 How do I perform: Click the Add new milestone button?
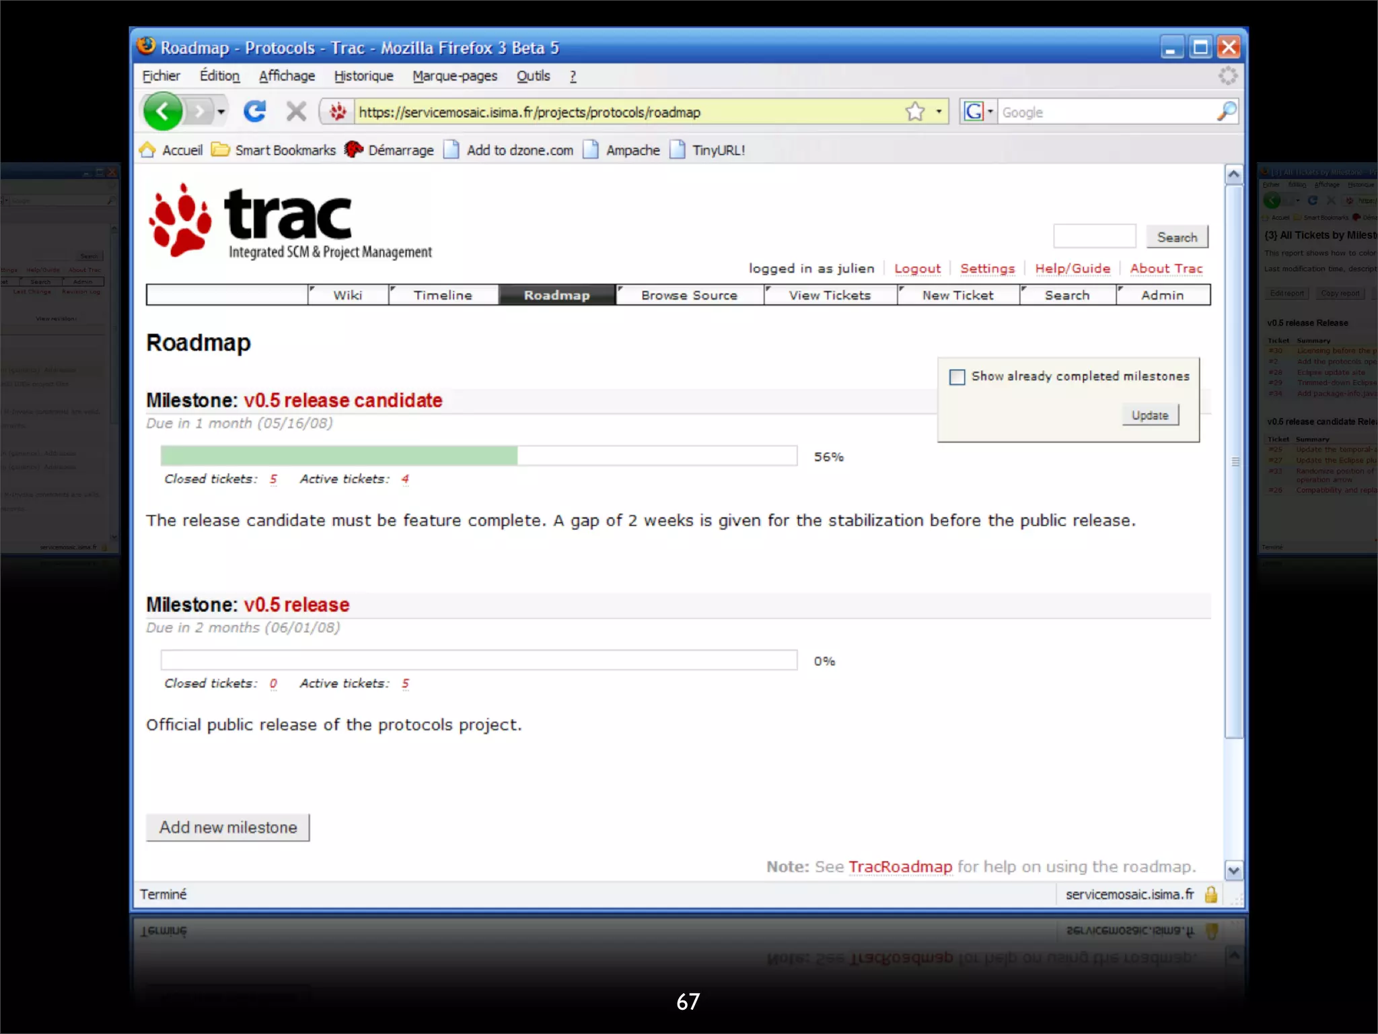tap(228, 827)
